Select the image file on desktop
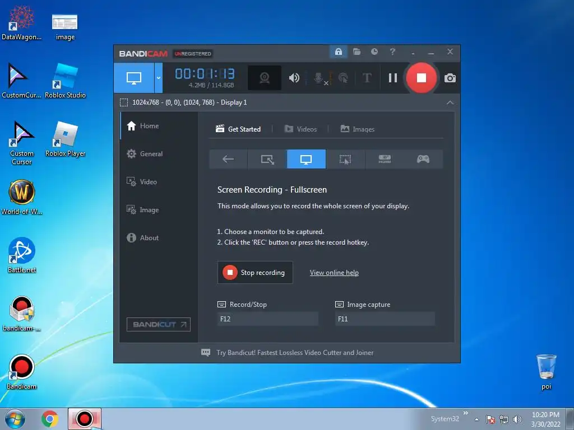Image resolution: width=574 pixels, height=430 pixels. pyautogui.click(x=65, y=27)
